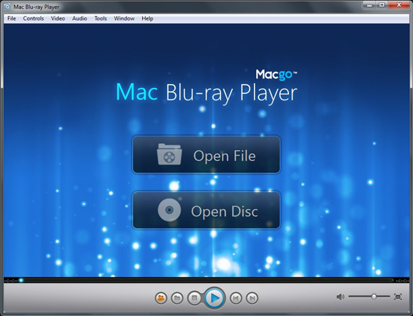
Task: Expand the Video menu
Action: coord(58,18)
